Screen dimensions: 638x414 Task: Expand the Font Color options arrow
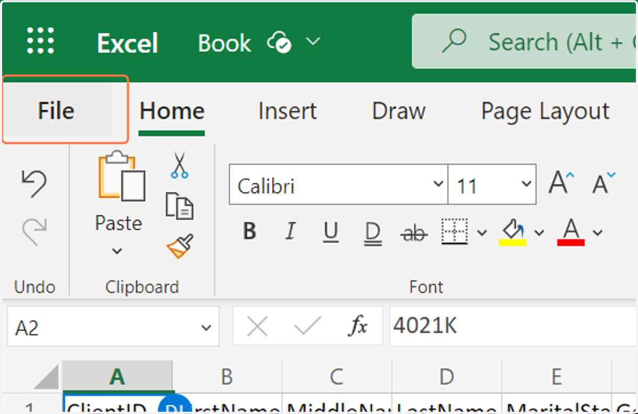598,233
